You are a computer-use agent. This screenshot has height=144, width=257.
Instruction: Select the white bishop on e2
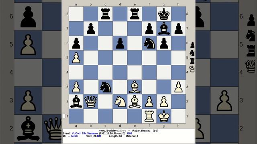[x=135, y=102]
